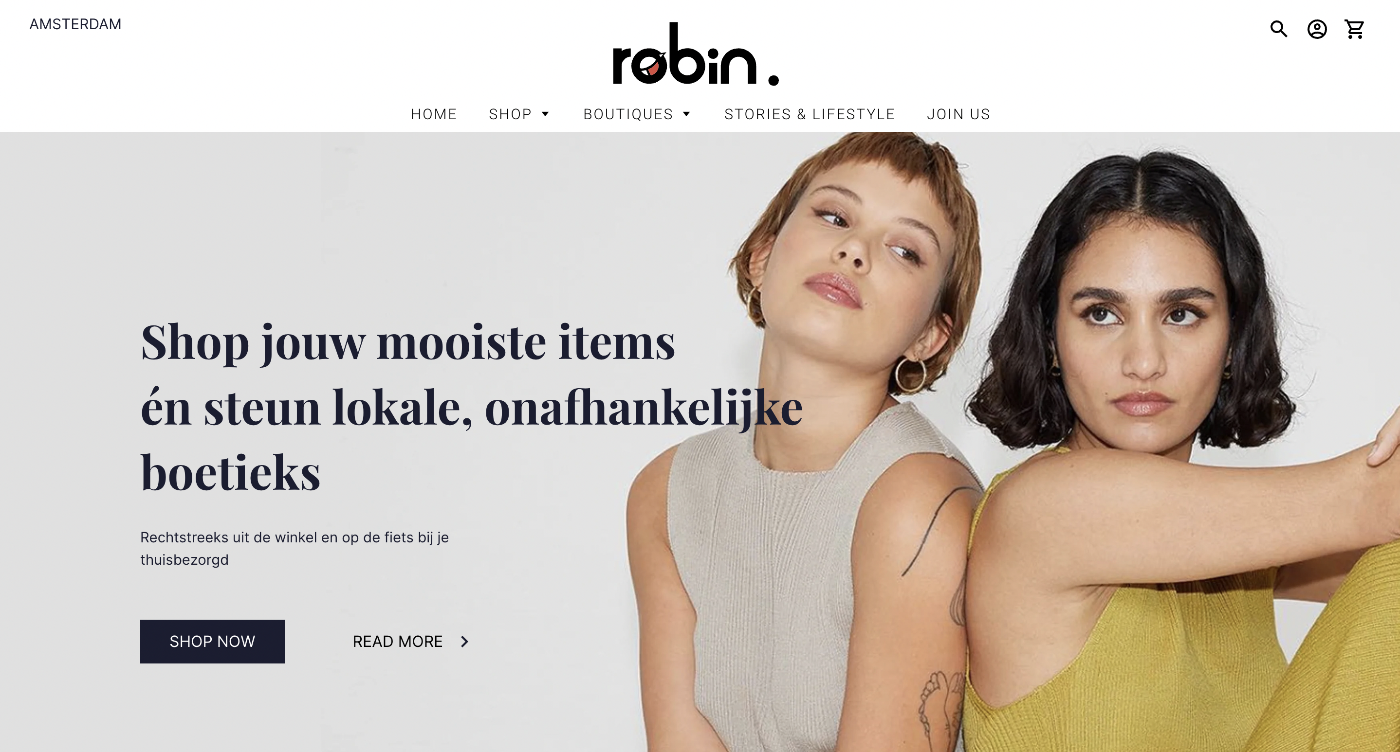Open the user account icon
This screenshot has width=1400, height=752.
pyautogui.click(x=1317, y=29)
